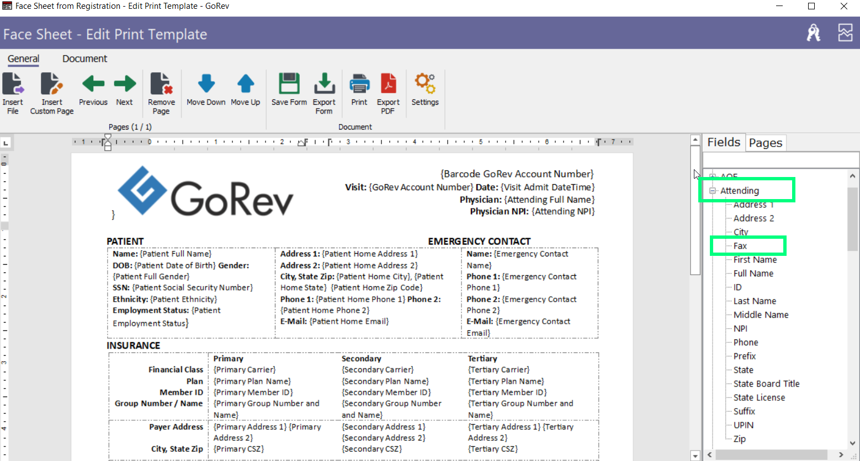The height and width of the screenshot is (461, 860).
Task: Select State License field in tree
Action: pos(759,398)
